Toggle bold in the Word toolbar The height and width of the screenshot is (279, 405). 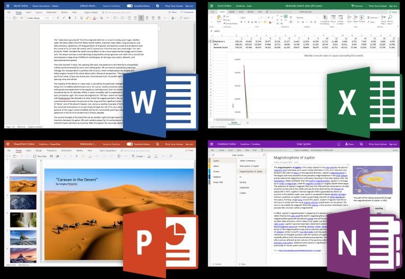pyautogui.click(x=69, y=18)
